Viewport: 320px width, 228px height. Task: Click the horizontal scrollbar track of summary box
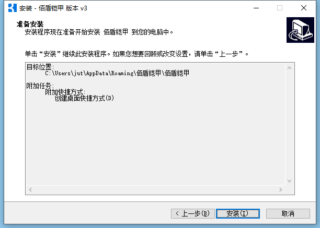tap(155, 190)
